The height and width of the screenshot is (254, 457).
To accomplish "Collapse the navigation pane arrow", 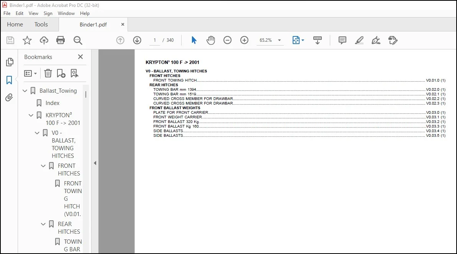I will click(x=95, y=163).
